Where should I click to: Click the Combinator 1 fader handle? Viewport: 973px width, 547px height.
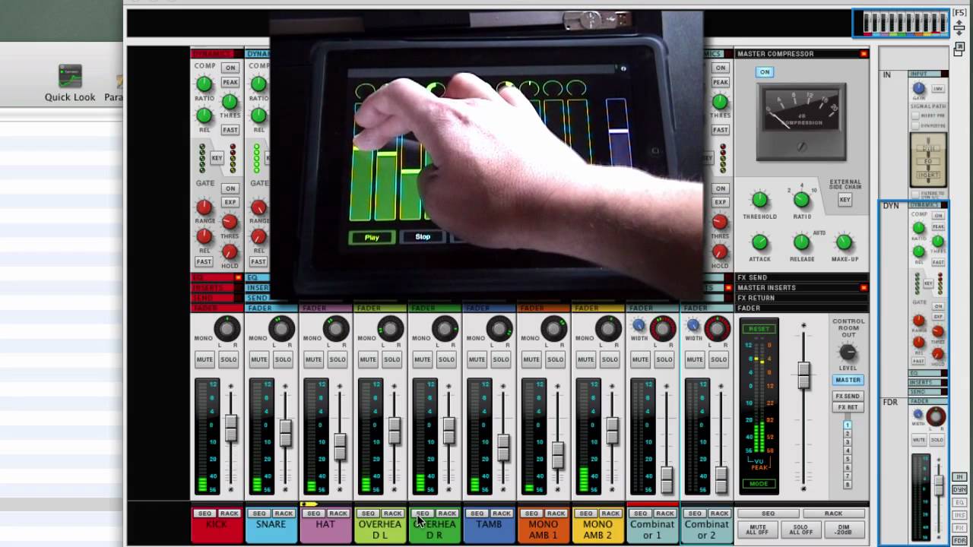pyautogui.click(x=667, y=479)
